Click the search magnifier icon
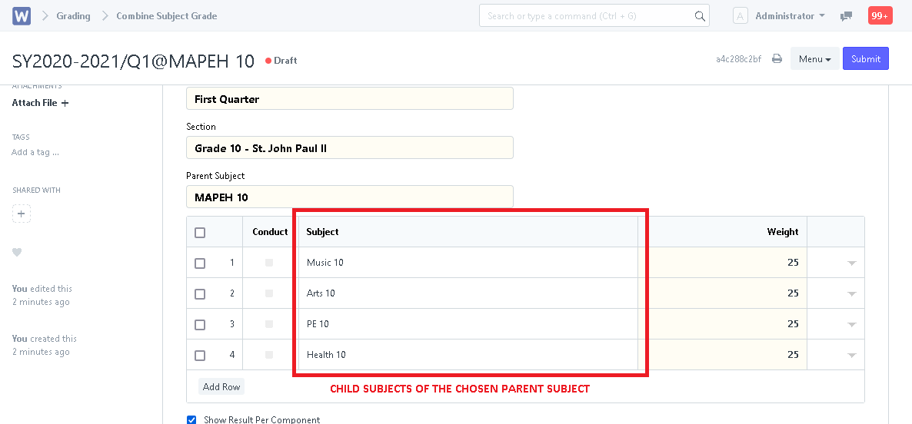Screen dimensions: 912x424 pos(700,16)
